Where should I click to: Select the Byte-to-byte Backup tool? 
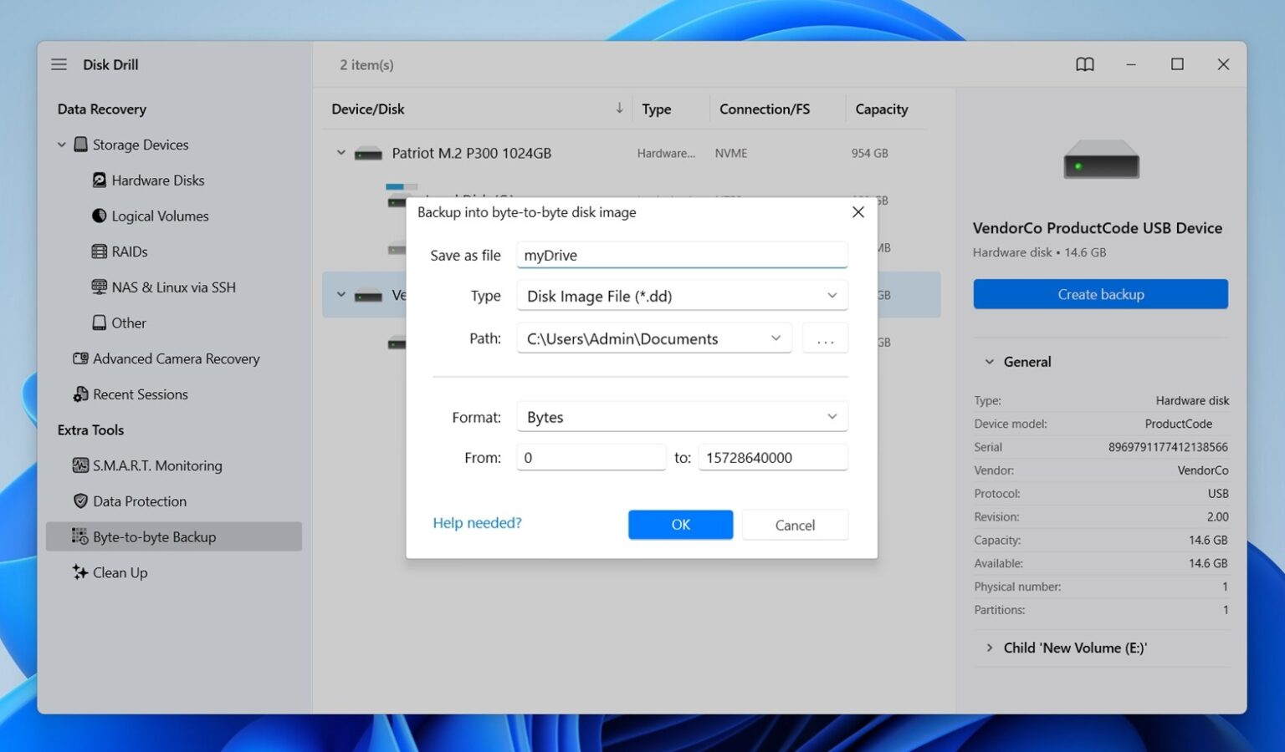(155, 536)
